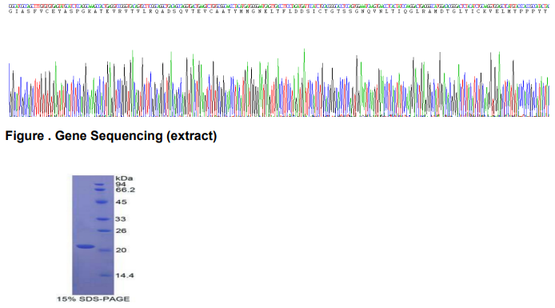Click the 66.2 kDa marker label

coord(125,190)
